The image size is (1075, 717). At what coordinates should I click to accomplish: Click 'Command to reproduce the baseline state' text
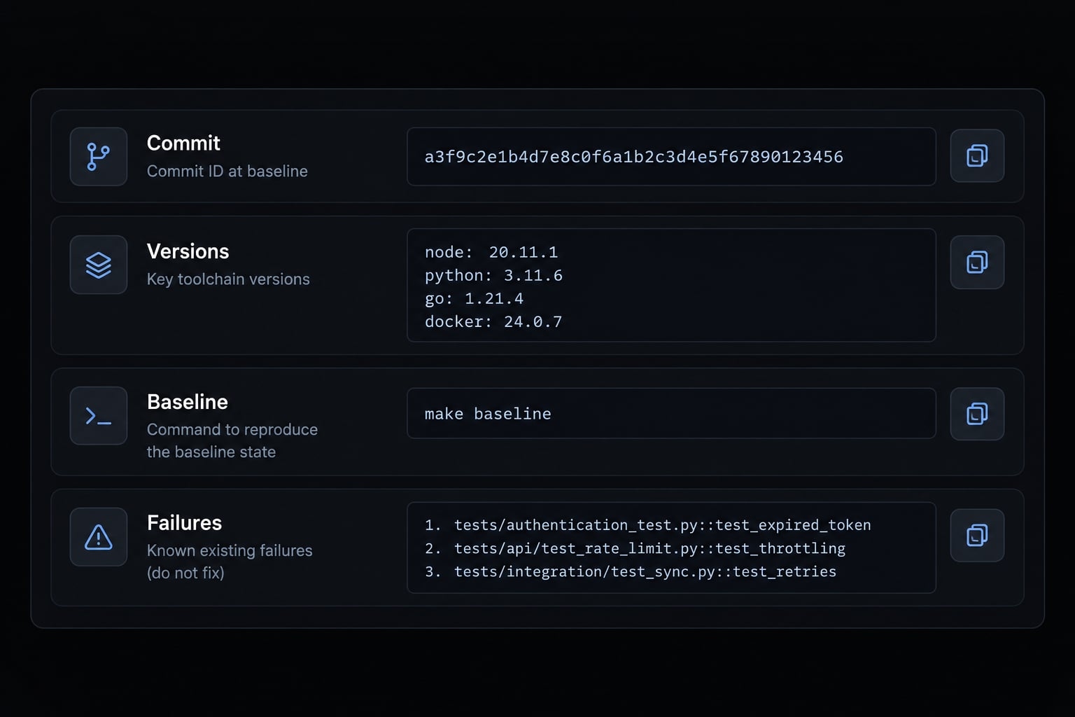click(x=232, y=440)
